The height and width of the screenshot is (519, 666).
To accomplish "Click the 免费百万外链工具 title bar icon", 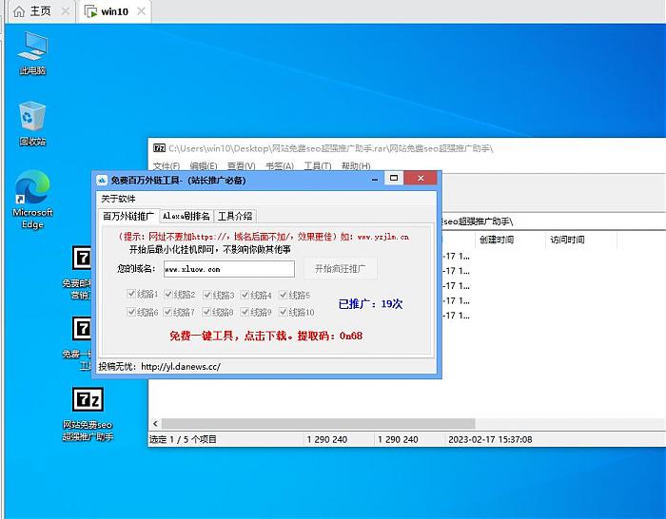I will tap(101, 180).
